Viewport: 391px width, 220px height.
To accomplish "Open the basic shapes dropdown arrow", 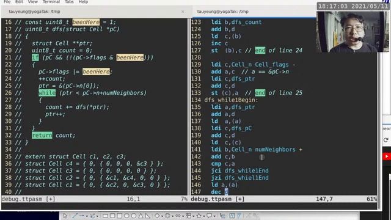I will tap(162, 216).
